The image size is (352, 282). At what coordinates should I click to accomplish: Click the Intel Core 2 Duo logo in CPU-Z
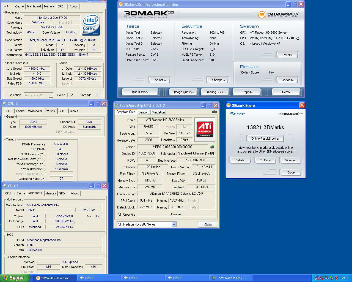91,25
